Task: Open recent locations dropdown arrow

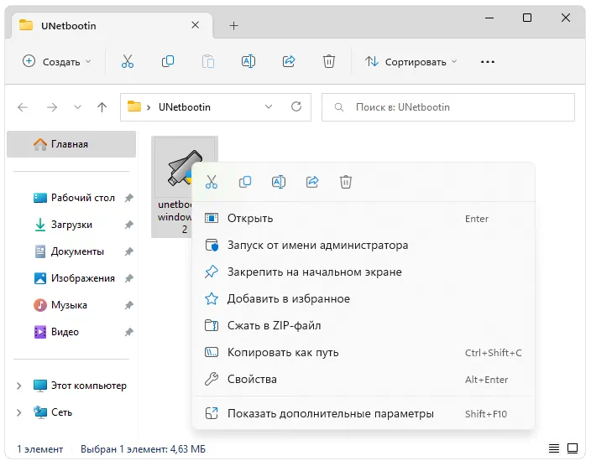Action: [x=77, y=107]
